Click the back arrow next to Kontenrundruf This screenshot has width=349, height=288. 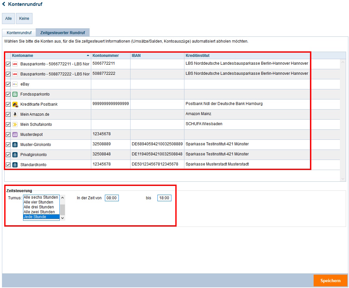pos(4,4)
